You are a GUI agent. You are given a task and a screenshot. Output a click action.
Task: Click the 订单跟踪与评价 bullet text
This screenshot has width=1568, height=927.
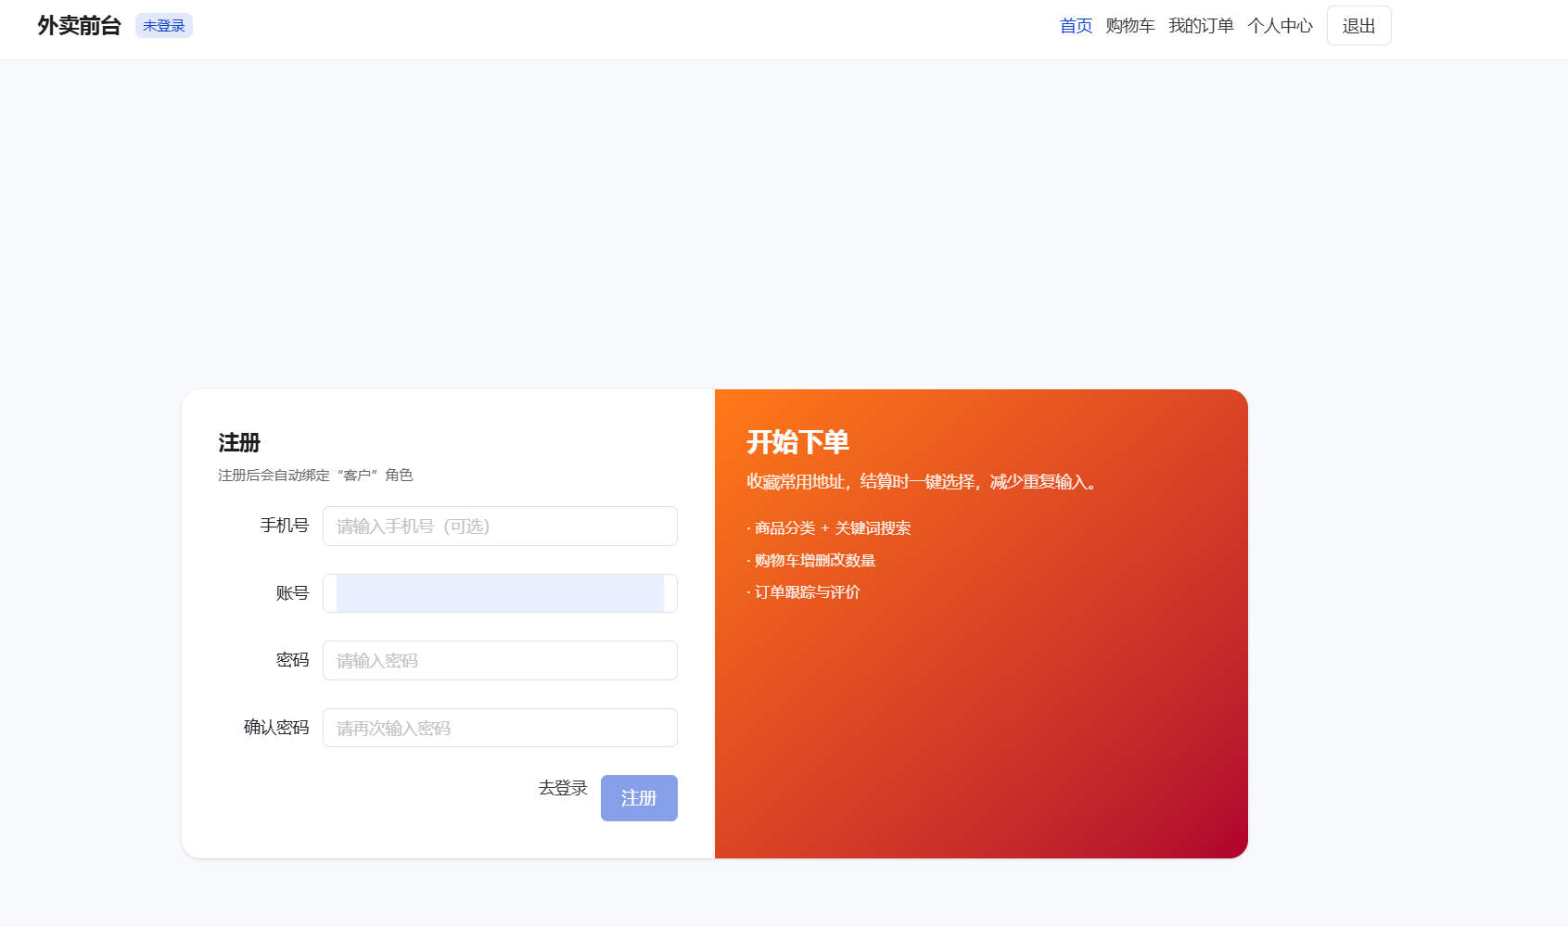(x=806, y=592)
